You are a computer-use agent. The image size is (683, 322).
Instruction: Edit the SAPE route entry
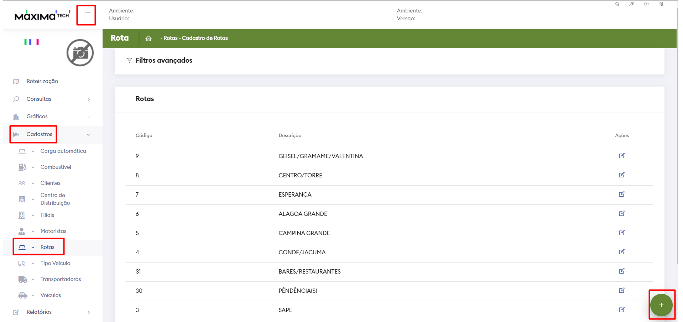(622, 310)
